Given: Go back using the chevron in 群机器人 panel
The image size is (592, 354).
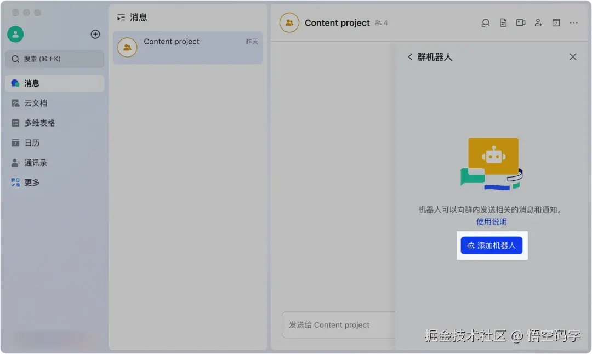Looking at the screenshot, I should (x=411, y=56).
